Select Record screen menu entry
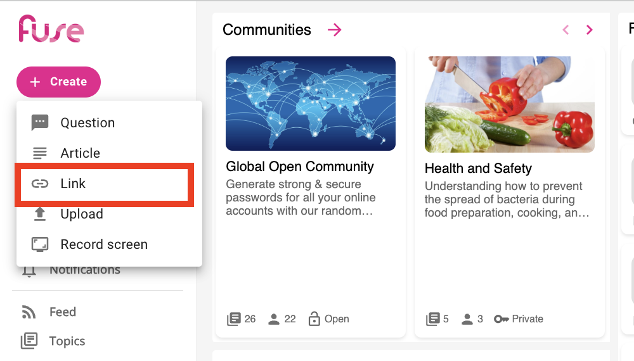The image size is (634, 361). point(104,244)
